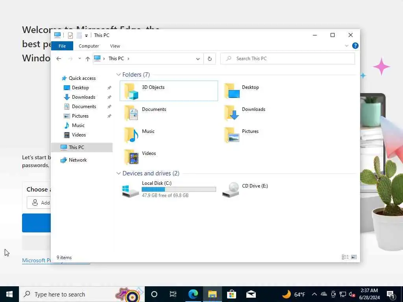The image size is (403, 302).
Task: Select Music in navigation pane
Action: [78, 125]
